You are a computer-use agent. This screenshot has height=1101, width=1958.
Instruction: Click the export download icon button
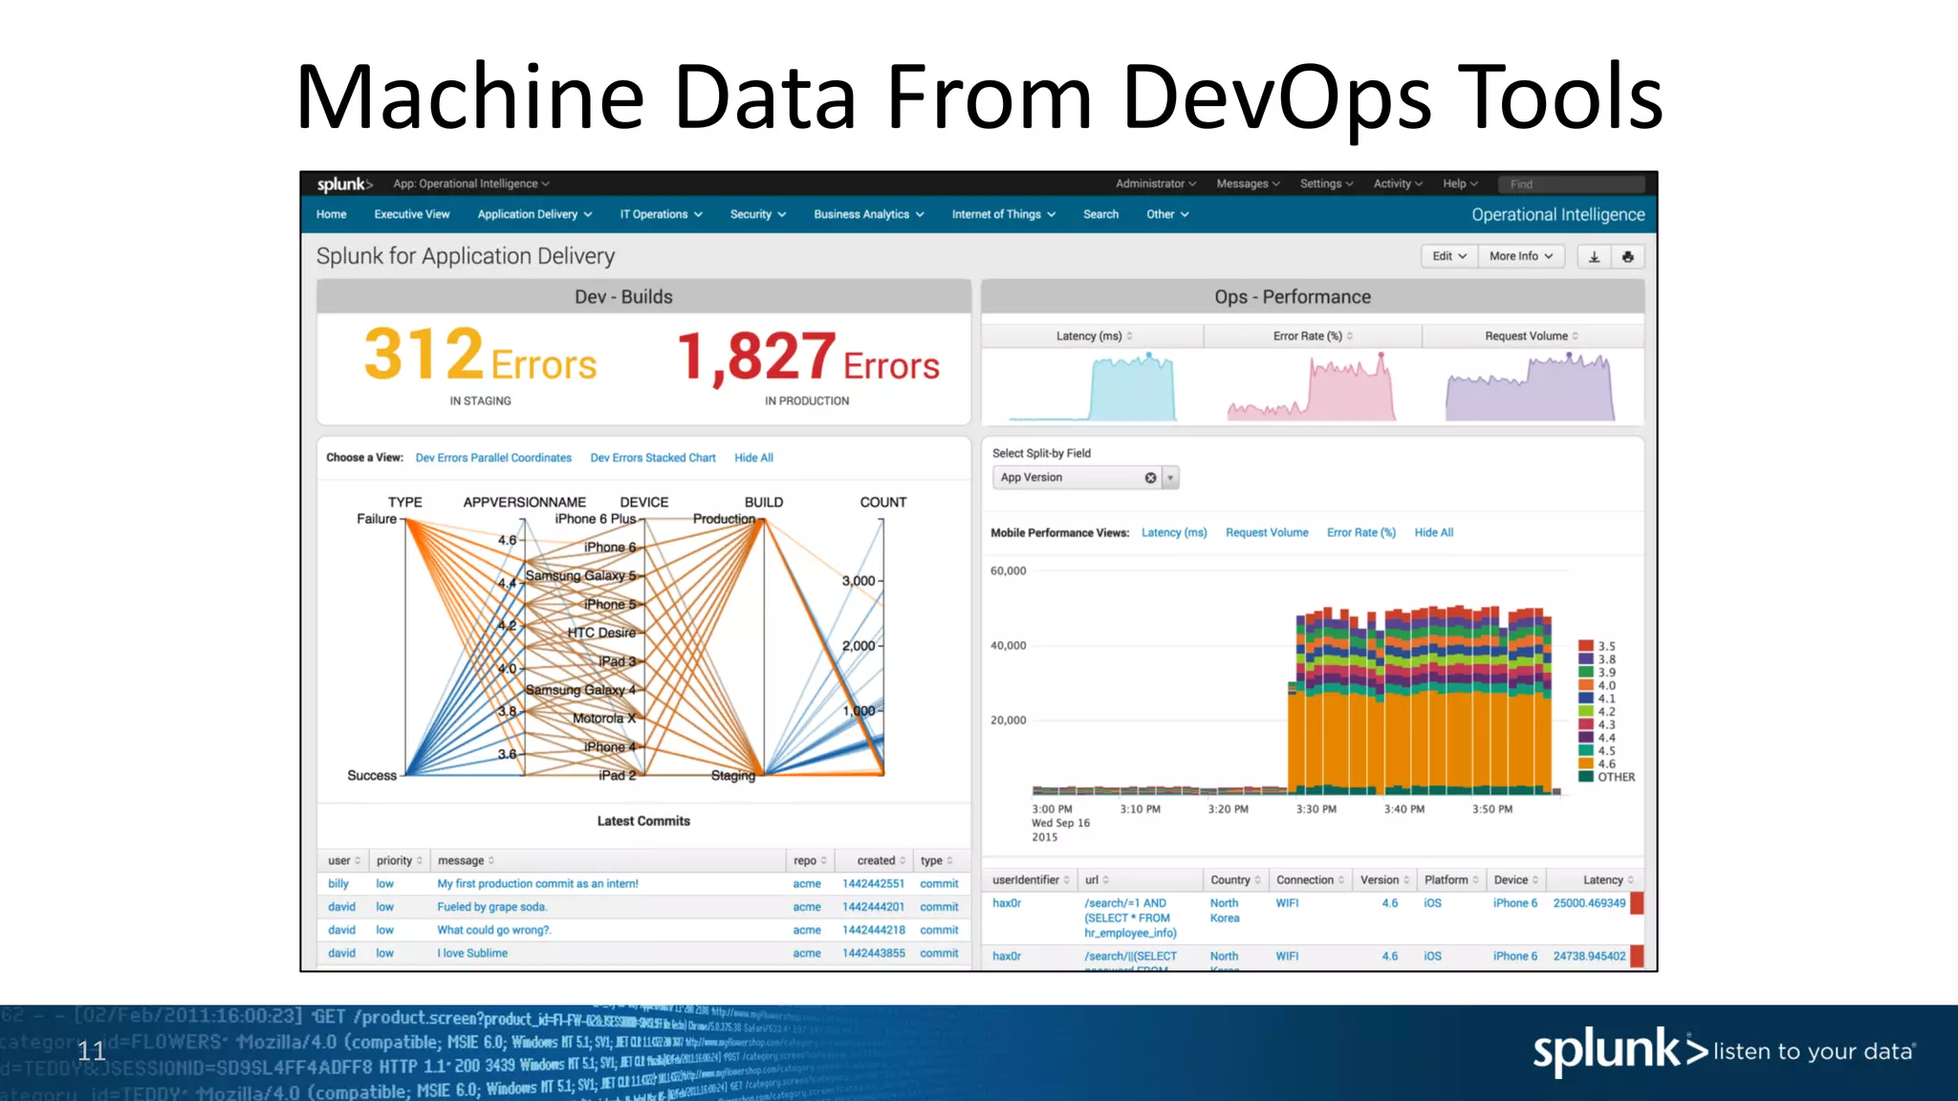point(1594,256)
